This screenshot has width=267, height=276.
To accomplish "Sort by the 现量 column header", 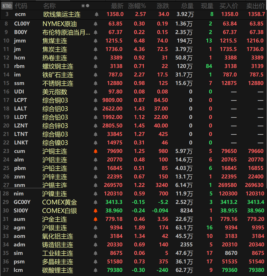I will (x=207, y=6).
